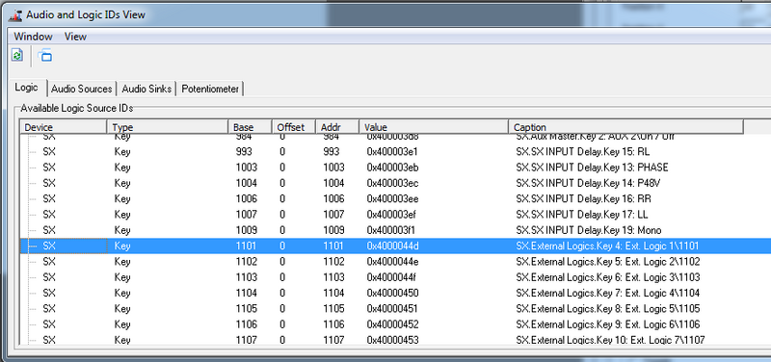Image resolution: width=771 pixels, height=362 pixels.
Task: Click Base cell 993
Action: click(244, 152)
